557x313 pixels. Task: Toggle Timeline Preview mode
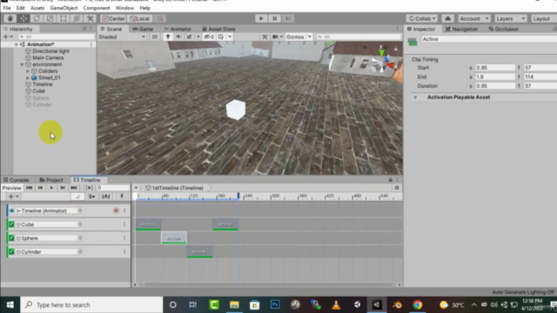point(11,188)
